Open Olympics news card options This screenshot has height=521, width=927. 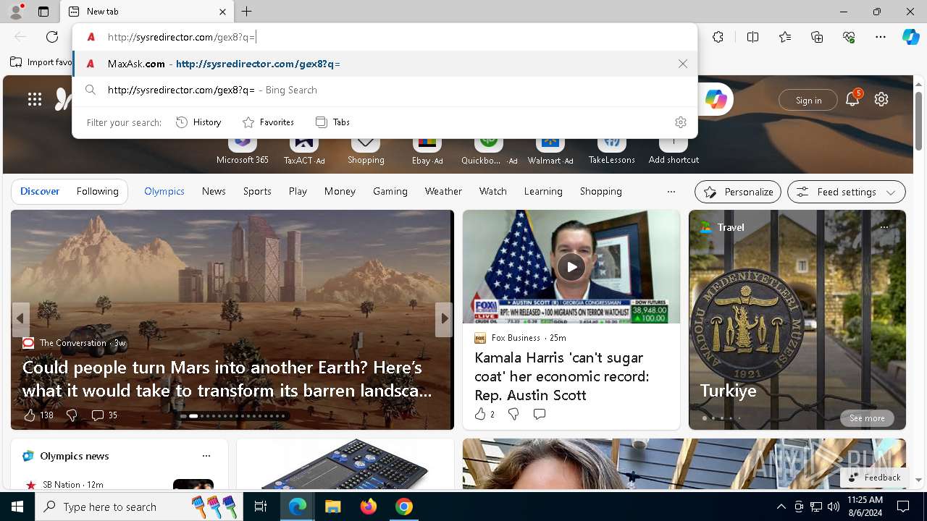pyautogui.click(x=206, y=456)
